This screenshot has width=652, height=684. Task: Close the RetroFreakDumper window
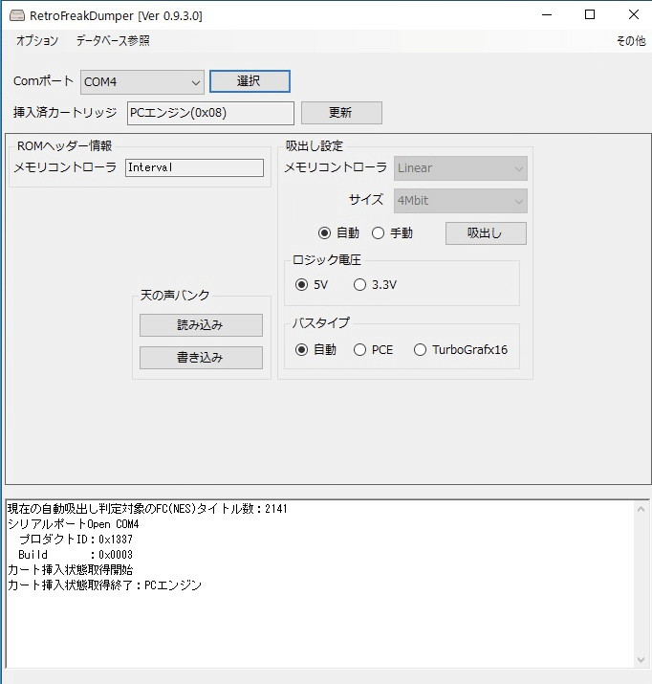[x=634, y=15]
